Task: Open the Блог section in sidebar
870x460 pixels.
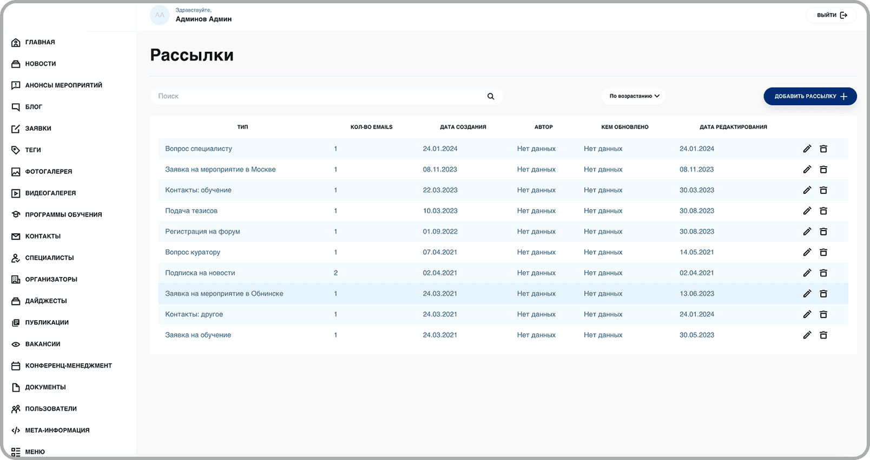Action: tap(34, 107)
